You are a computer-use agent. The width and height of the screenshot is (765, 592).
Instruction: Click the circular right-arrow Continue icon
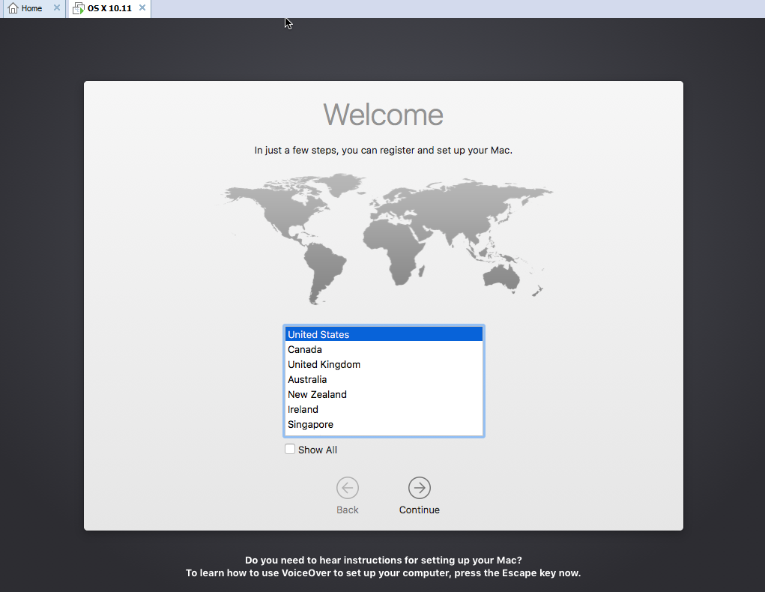click(x=419, y=488)
